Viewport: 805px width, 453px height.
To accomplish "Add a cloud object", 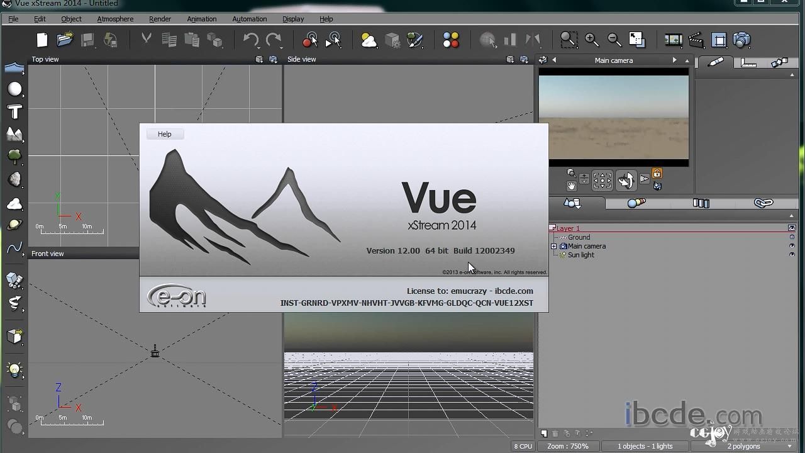I will click(14, 203).
